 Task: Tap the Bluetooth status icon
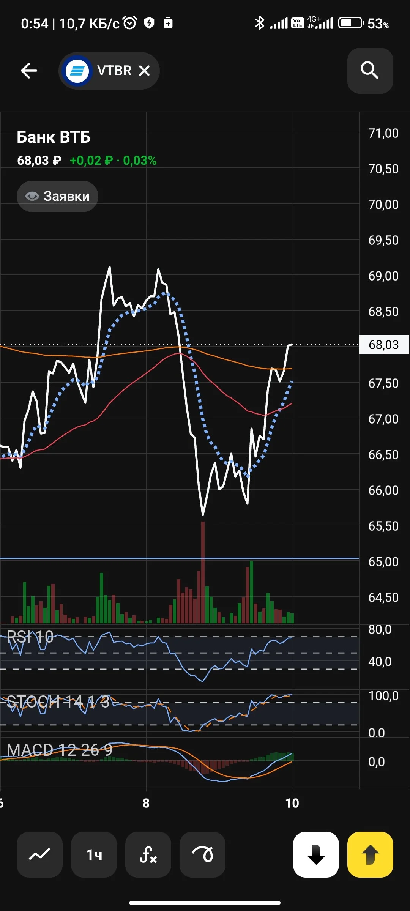260,23
